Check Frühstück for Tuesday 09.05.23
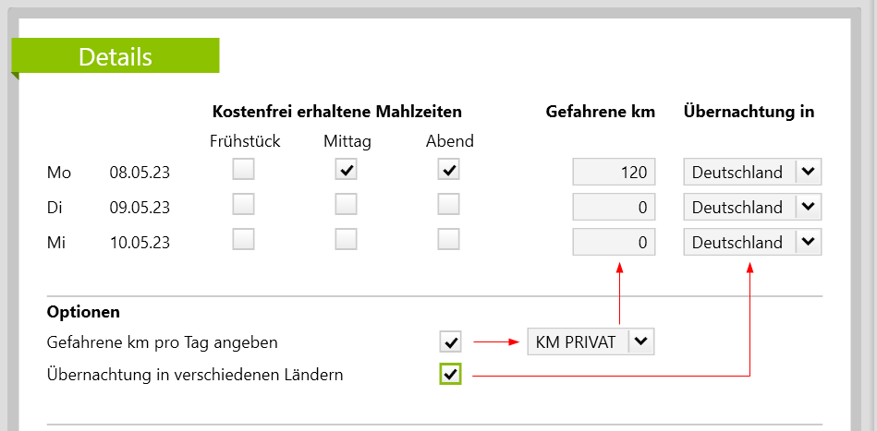This screenshot has height=431, width=877. click(x=243, y=205)
